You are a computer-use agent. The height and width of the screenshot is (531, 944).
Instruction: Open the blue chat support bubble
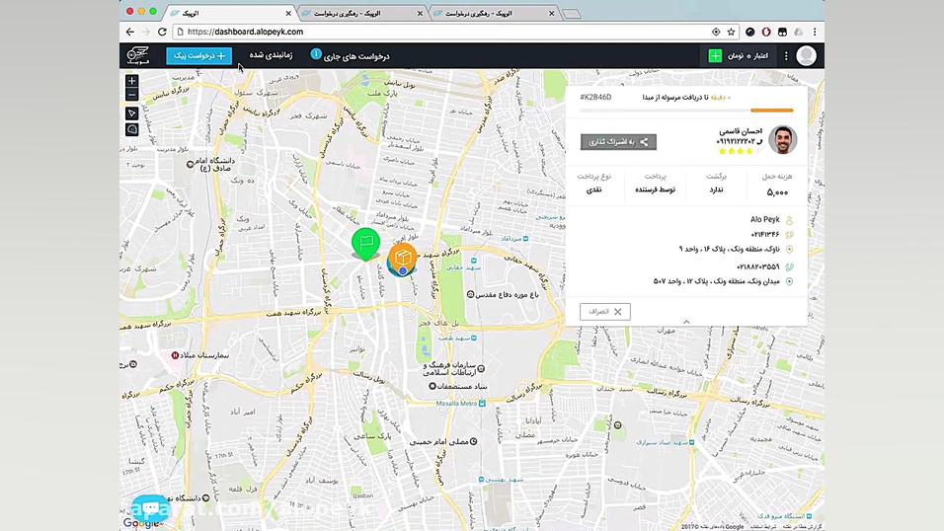150,509
